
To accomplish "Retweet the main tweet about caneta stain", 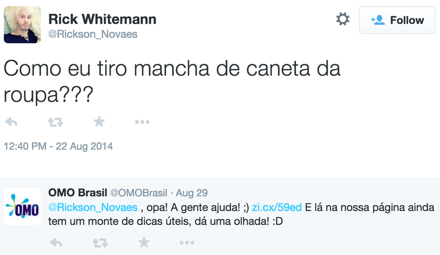I will (55, 122).
